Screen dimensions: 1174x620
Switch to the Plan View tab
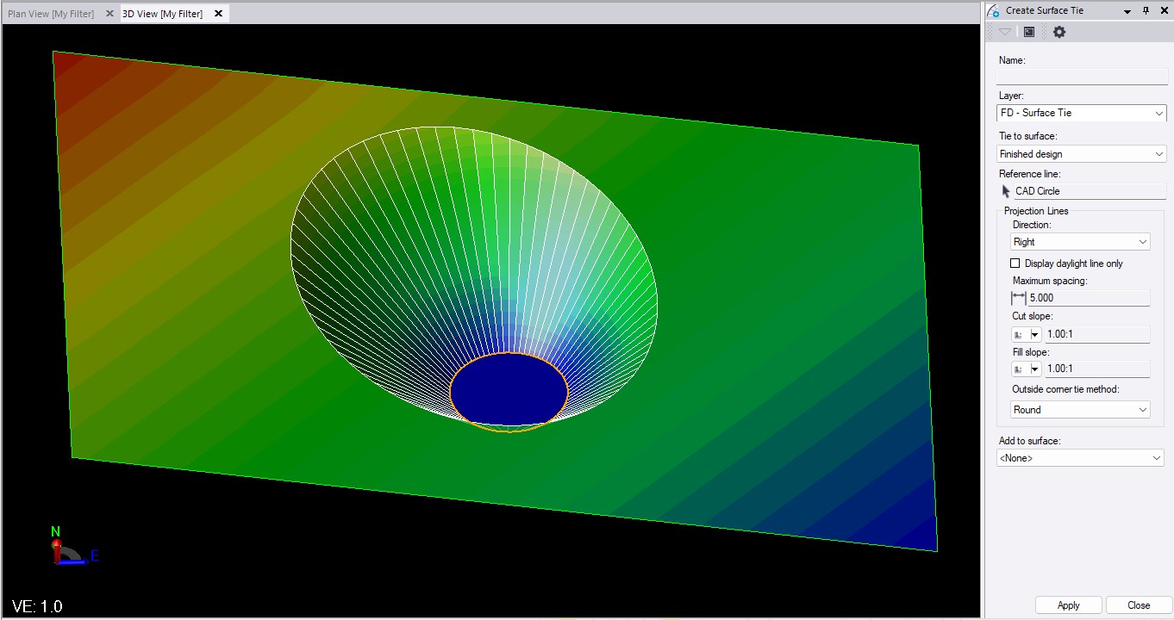click(x=51, y=14)
